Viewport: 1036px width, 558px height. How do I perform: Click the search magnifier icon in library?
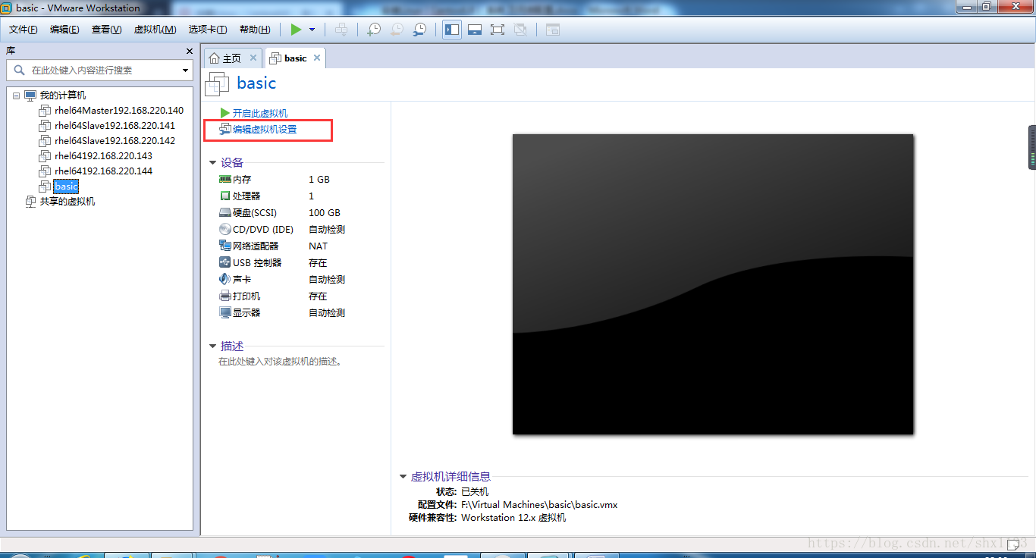tap(19, 70)
